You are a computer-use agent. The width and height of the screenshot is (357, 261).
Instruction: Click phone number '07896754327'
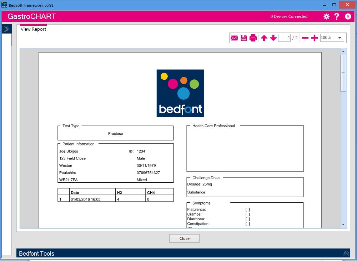point(148,173)
